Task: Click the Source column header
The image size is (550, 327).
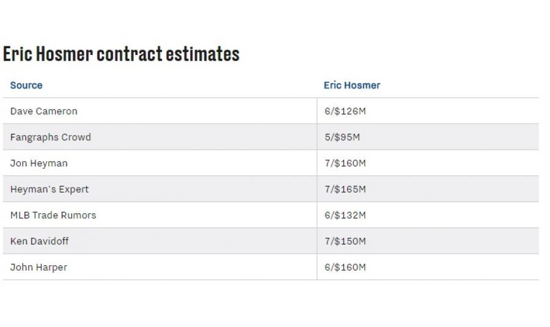Action: [x=26, y=86]
